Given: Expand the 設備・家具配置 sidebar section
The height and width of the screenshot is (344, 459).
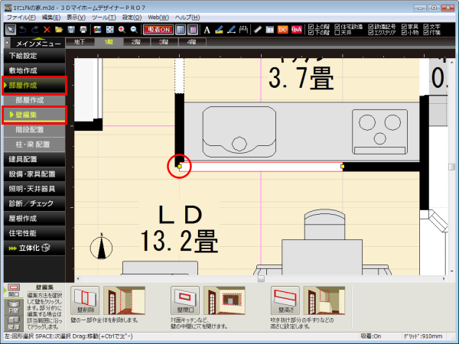Looking at the screenshot, I should 36,174.
